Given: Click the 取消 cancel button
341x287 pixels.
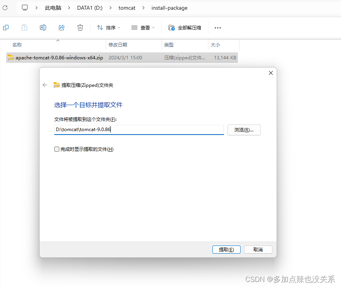Looking at the screenshot, I should (x=258, y=250).
